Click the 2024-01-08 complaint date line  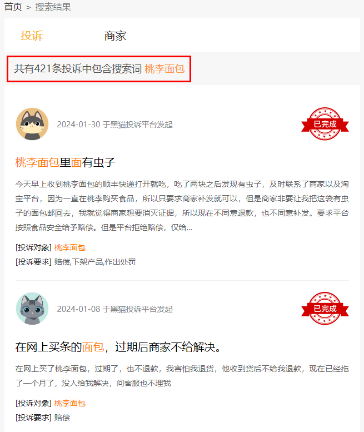(x=115, y=309)
